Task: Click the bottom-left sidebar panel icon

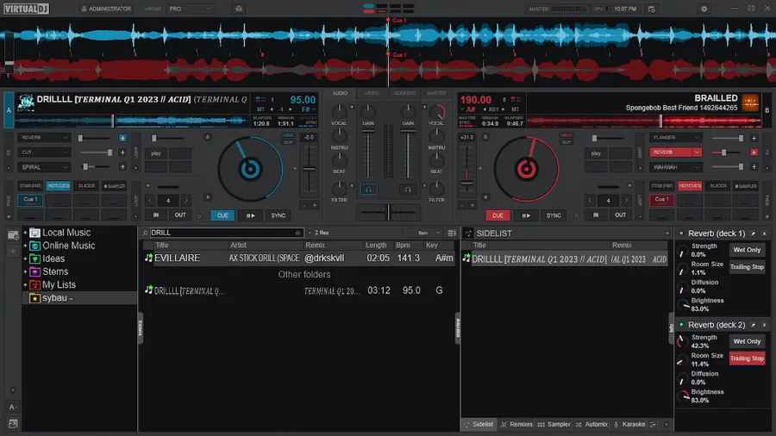Action: (x=13, y=424)
